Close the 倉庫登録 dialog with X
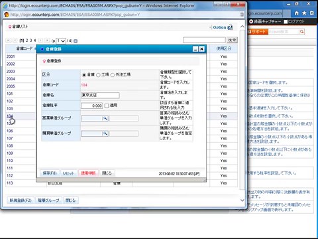 tap(201, 49)
